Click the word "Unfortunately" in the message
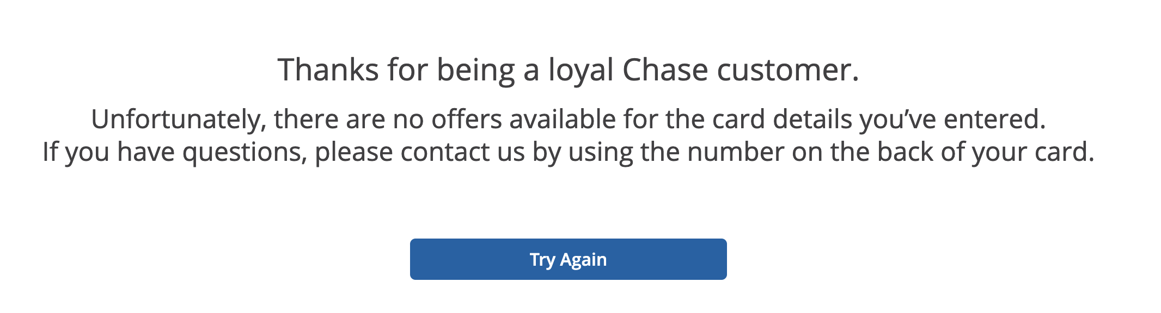This screenshot has width=1161, height=313. coord(178,120)
